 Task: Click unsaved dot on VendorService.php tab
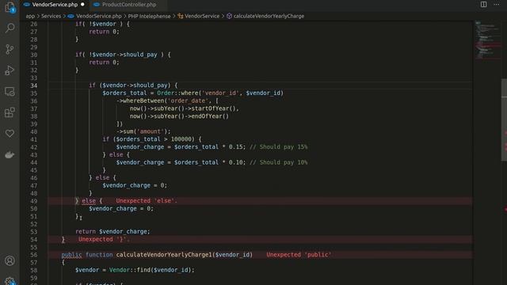(82, 5)
